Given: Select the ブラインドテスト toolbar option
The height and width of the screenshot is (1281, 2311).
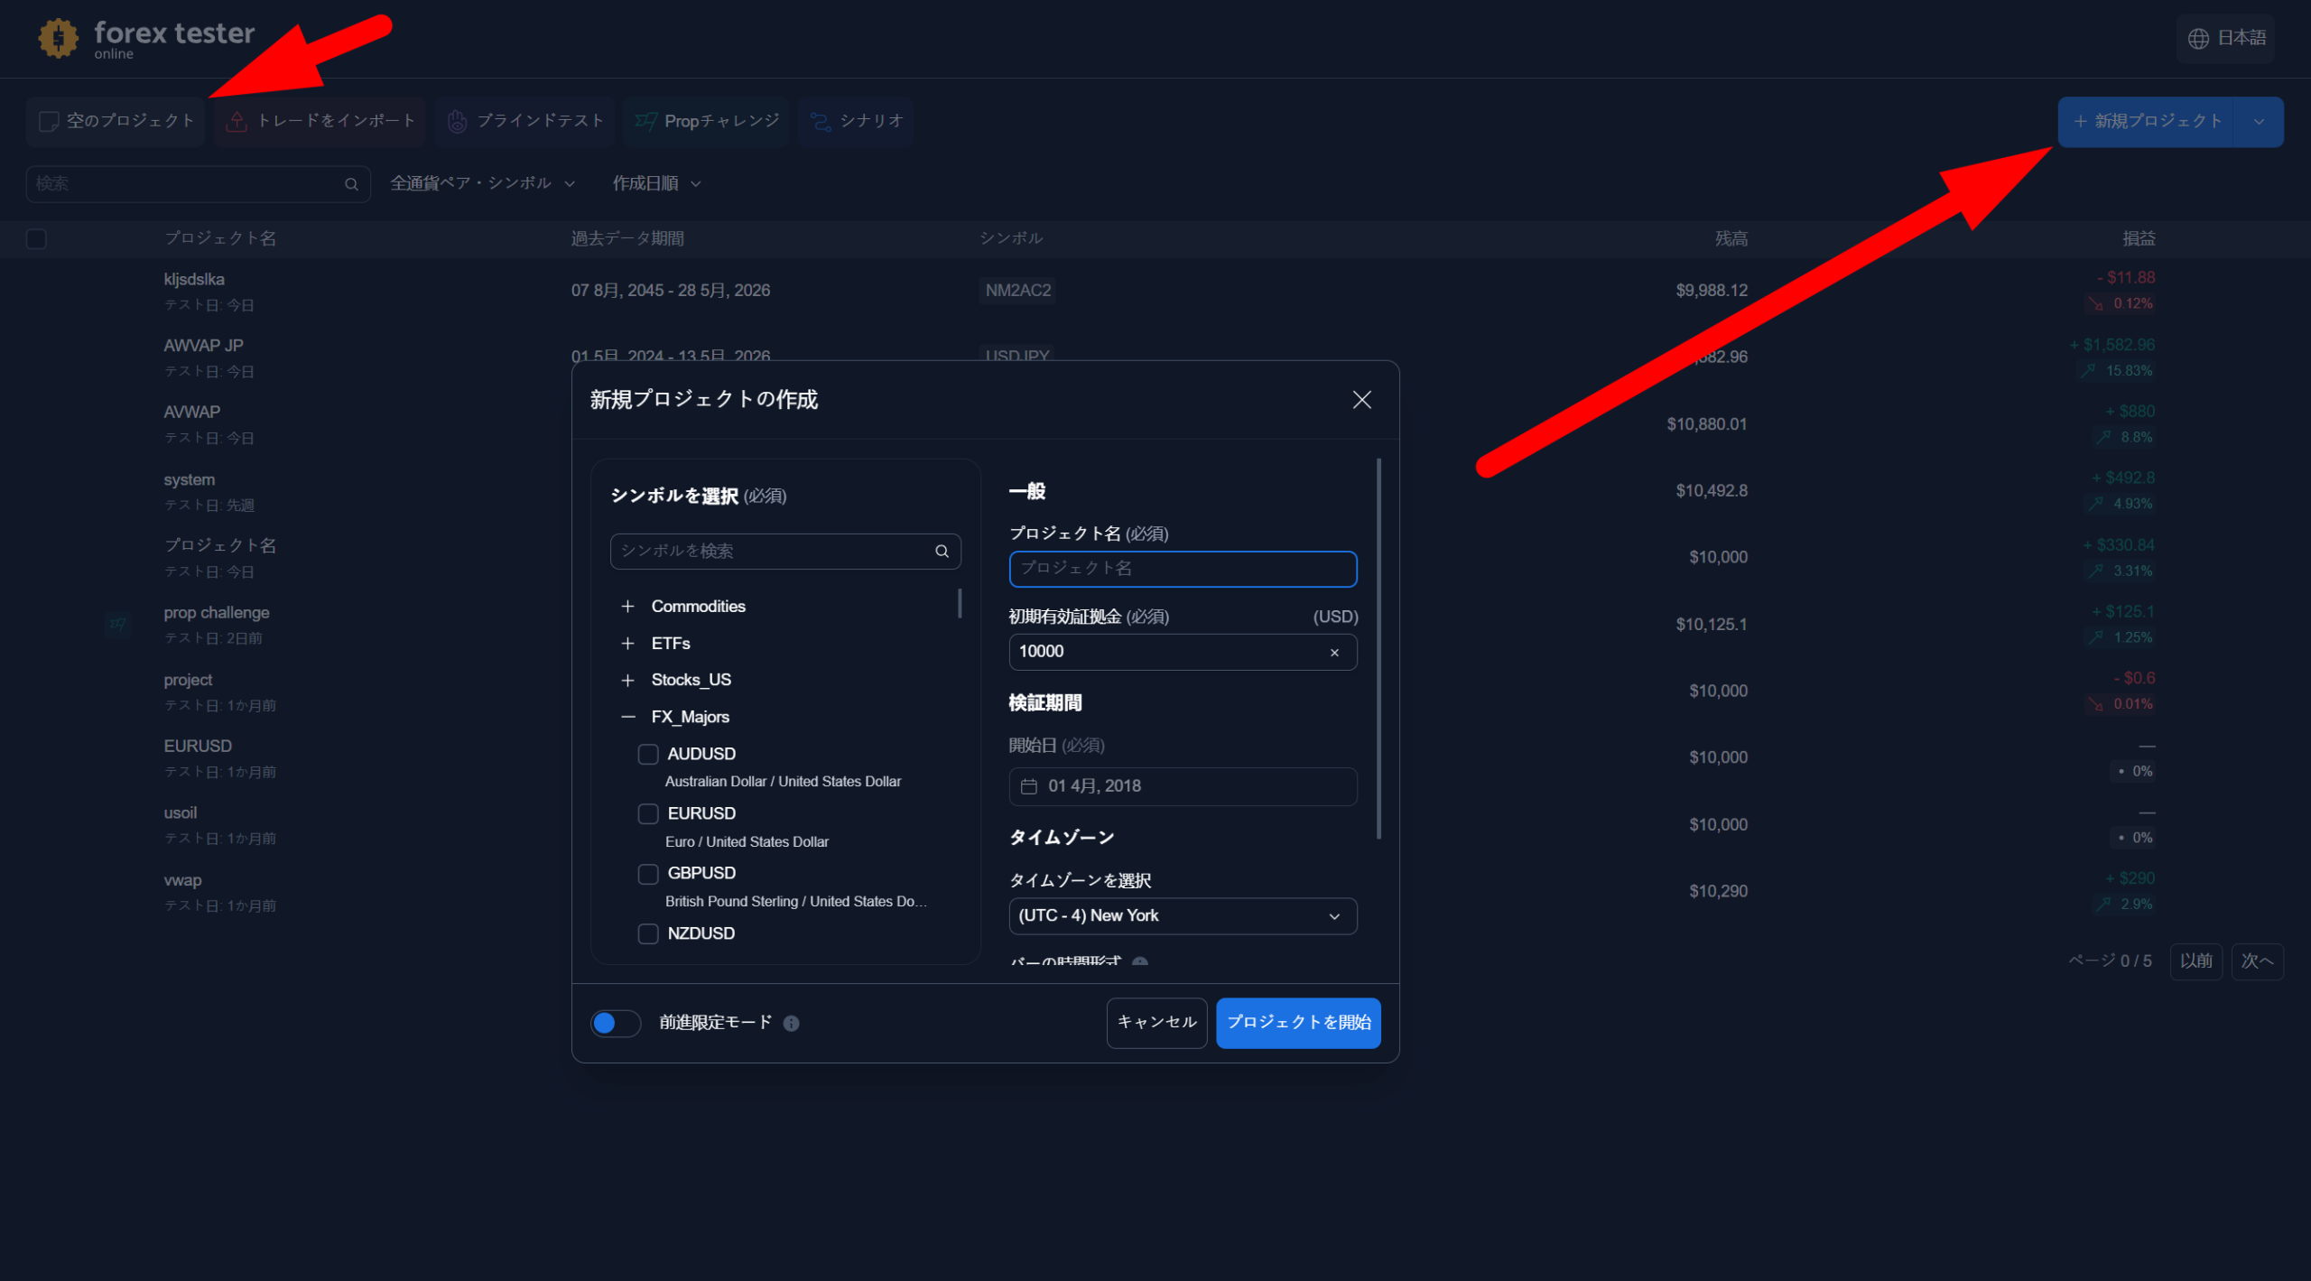Looking at the screenshot, I should [524, 121].
